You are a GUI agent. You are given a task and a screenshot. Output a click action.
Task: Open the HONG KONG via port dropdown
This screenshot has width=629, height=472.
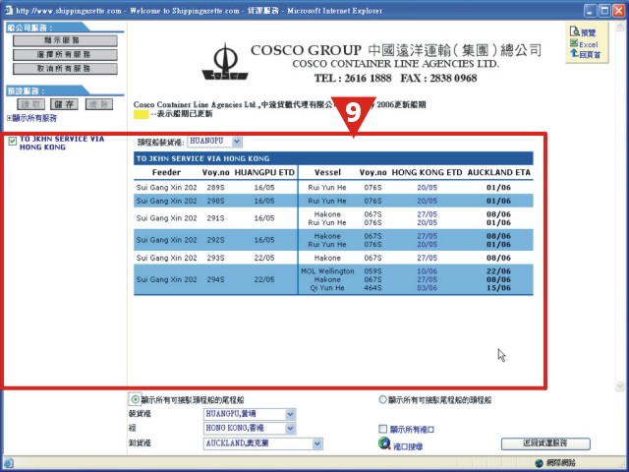coord(250,429)
